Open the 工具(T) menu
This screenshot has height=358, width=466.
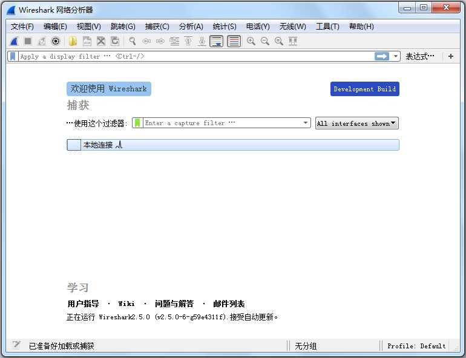(x=327, y=27)
